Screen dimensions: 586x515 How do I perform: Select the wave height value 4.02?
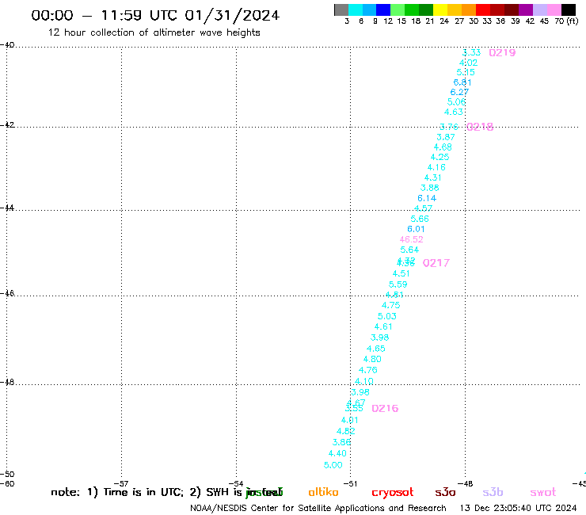(x=468, y=63)
